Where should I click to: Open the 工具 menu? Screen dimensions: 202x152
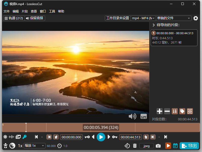(x=52, y=11)
